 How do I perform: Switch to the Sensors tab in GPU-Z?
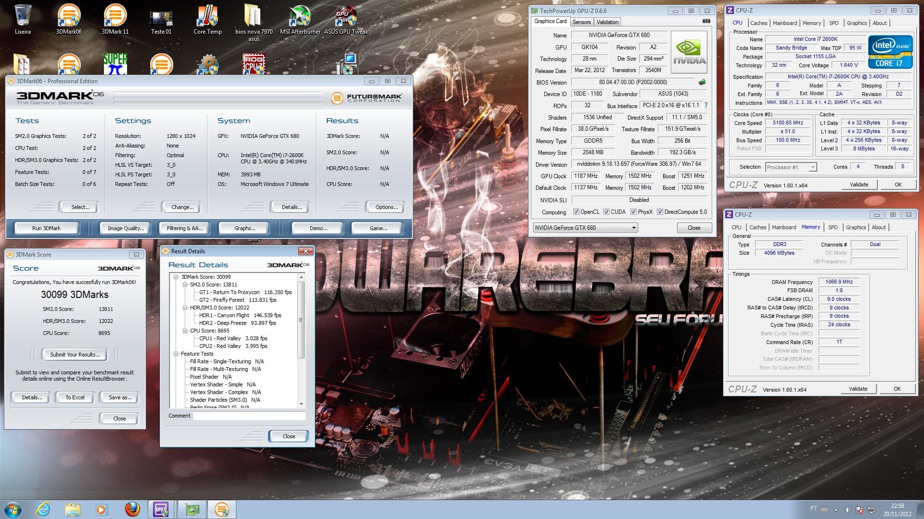click(581, 22)
